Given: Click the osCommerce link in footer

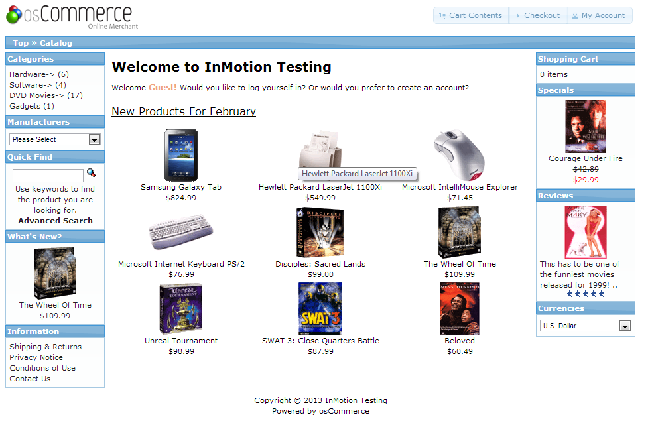Looking at the screenshot, I should click(344, 411).
